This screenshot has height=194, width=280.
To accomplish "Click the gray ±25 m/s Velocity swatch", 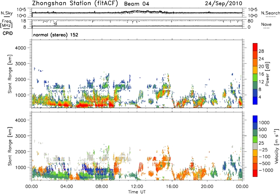I will click(x=255, y=146).
